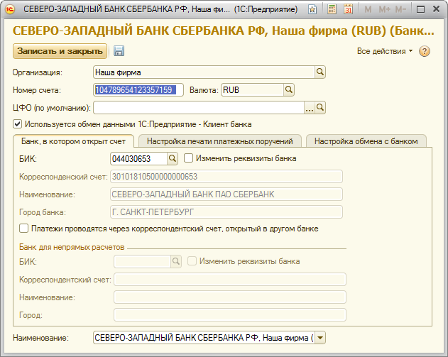Click the Номер счета input field
448x357 pixels.
click(138, 90)
